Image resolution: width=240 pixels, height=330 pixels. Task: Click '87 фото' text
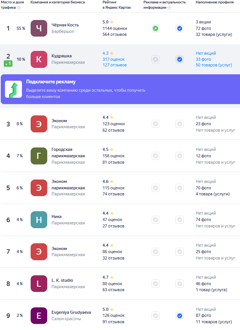coord(203,315)
